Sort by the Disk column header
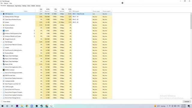192x108 pixels. click(54, 10)
